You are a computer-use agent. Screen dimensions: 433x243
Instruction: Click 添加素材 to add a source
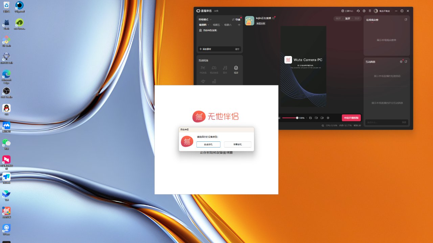[205, 49]
